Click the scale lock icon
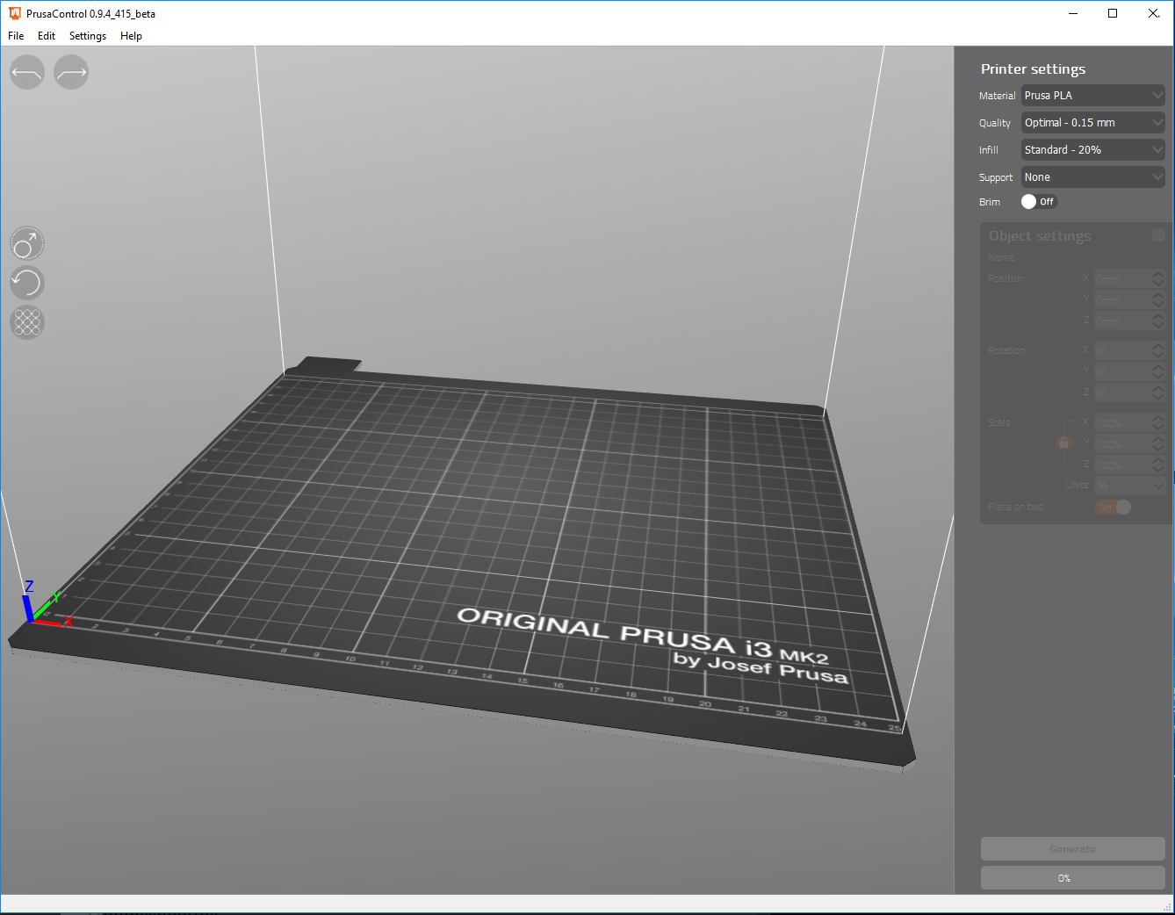 point(1063,443)
